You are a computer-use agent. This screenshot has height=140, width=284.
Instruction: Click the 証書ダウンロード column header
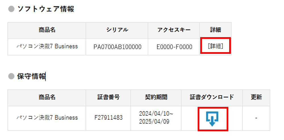212,97
